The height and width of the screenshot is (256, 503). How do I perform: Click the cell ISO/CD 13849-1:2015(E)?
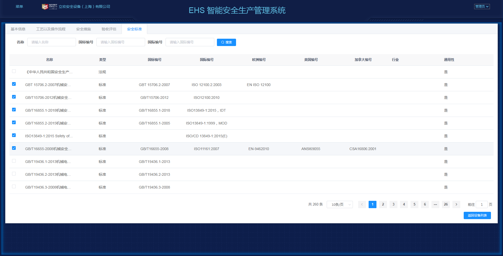pyautogui.click(x=206, y=136)
